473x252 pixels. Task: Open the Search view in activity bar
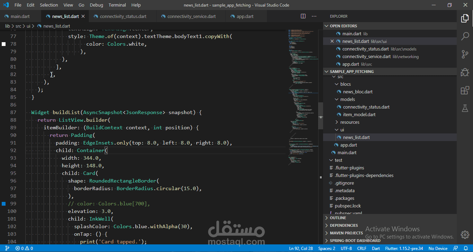tap(465, 36)
